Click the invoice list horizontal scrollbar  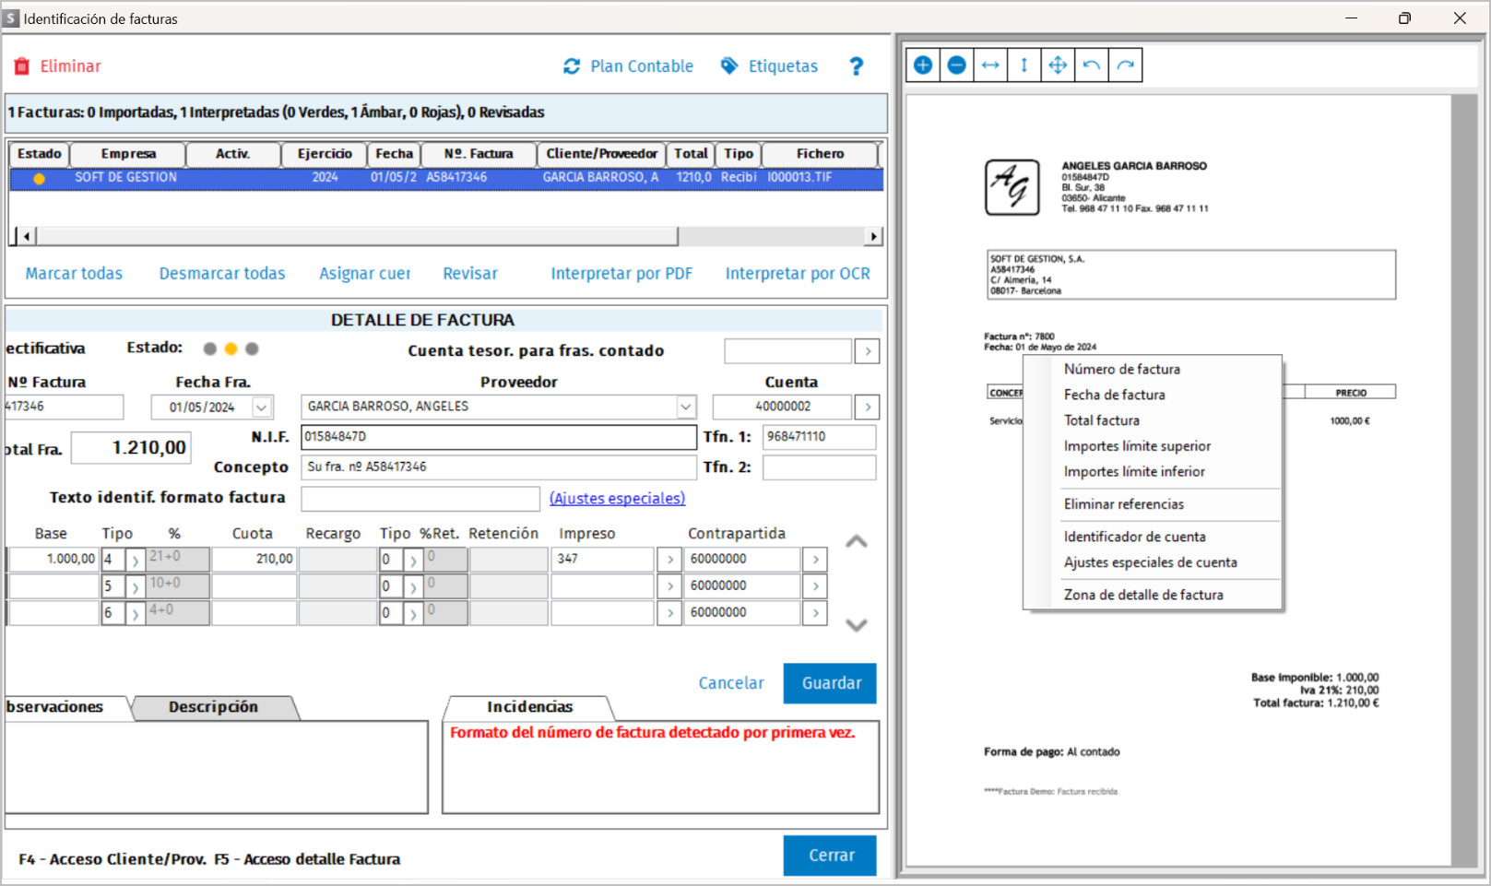pos(446,237)
